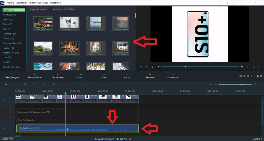Click the zoom in timeline icon
The height and width of the screenshot is (141, 264).
pyautogui.click(x=254, y=84)
